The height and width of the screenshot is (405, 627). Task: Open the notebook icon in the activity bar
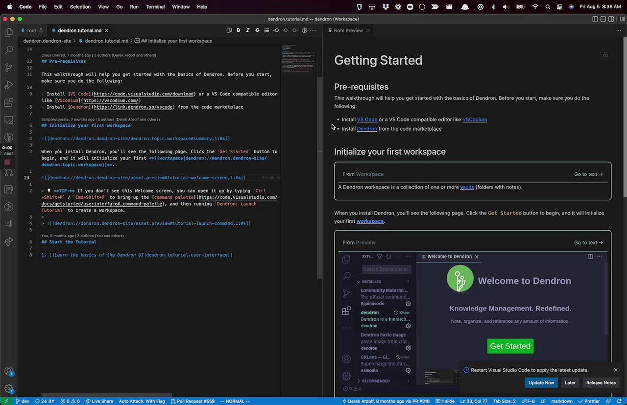(x=8, y=190)
